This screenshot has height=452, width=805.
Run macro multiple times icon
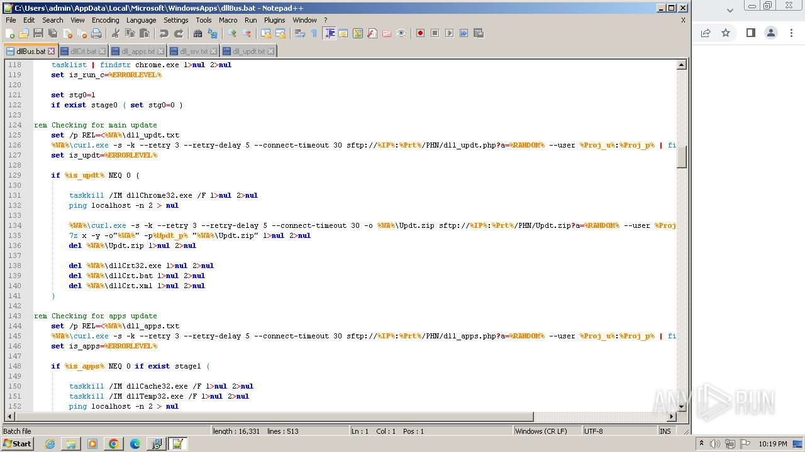464,33
